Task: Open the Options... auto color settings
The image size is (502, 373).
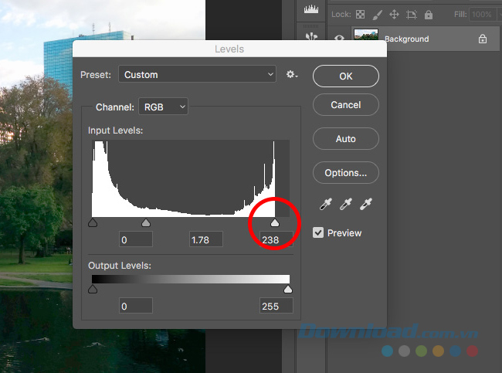Action: click(x=346, y=172)
